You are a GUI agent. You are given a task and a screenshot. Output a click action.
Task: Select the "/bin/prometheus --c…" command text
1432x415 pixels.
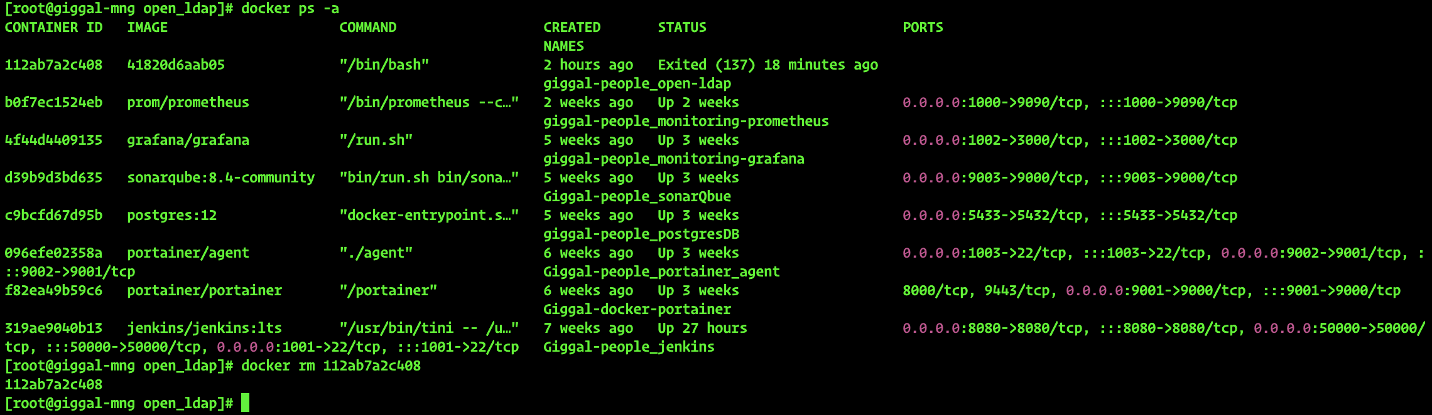(429, 103)
